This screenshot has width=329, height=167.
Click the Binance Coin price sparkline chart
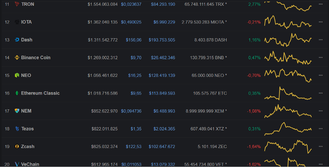(x=288, y=58)
